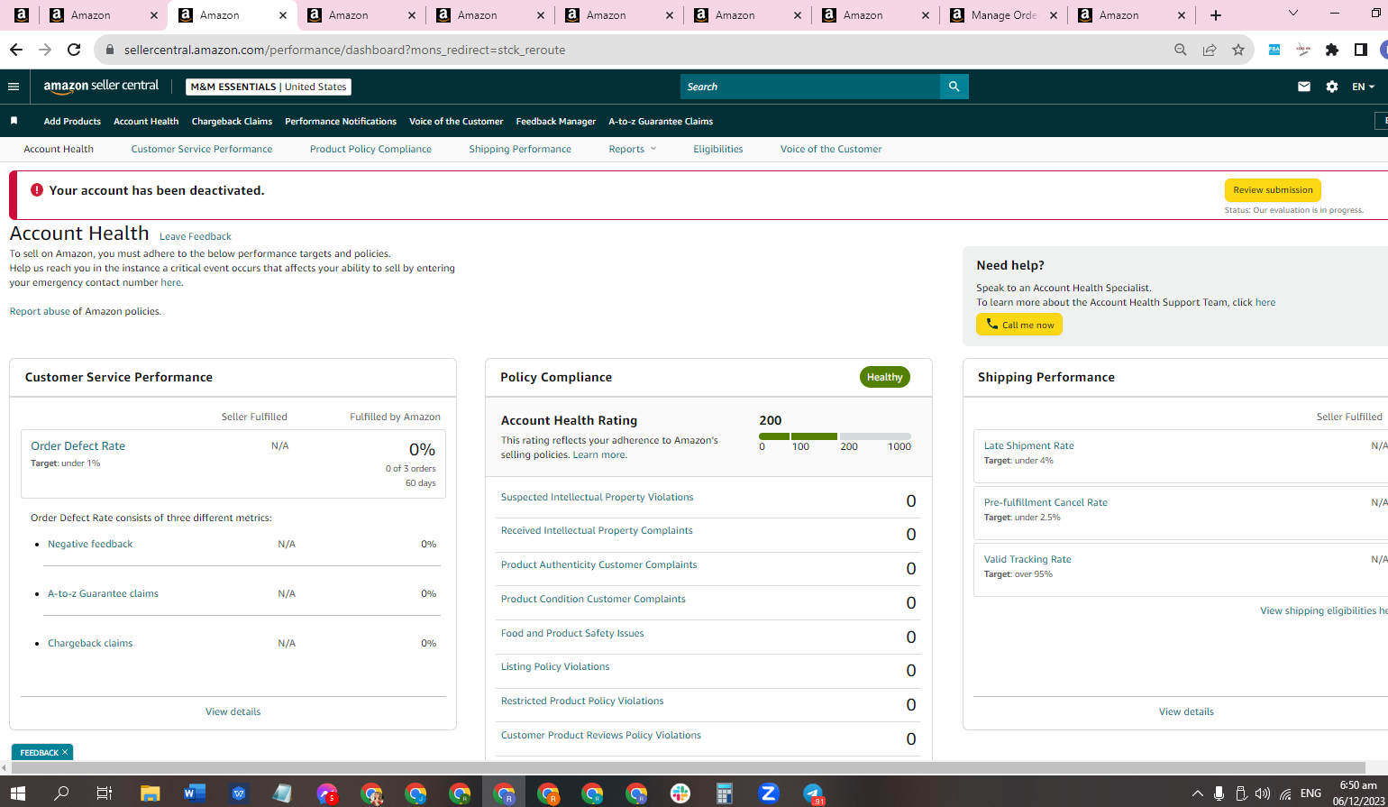View details under Customer Service Performance

pos(233,711)
